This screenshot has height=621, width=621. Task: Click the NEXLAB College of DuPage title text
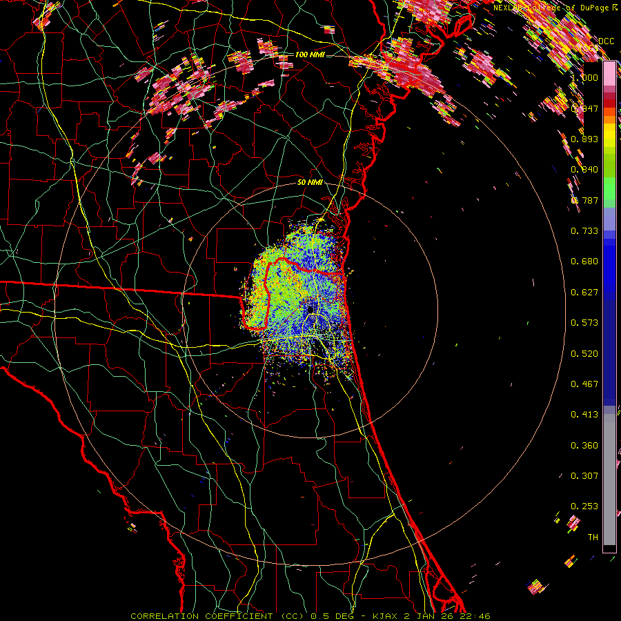551,8
